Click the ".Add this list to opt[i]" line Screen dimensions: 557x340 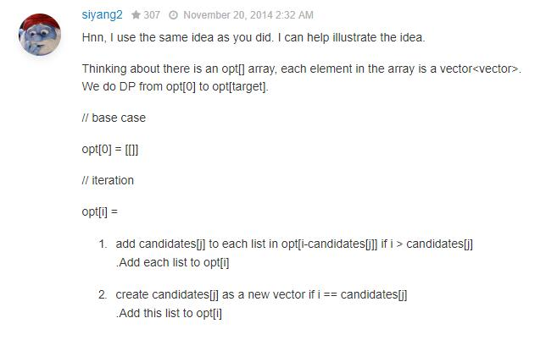[169, 312]
